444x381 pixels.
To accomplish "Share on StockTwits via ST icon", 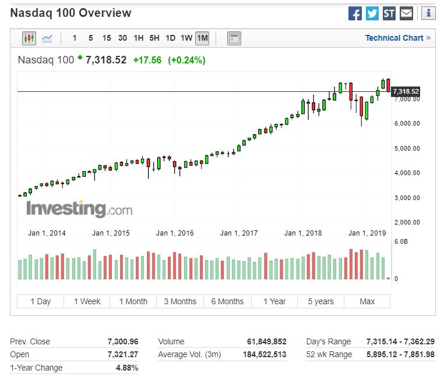I will [389, 13].
